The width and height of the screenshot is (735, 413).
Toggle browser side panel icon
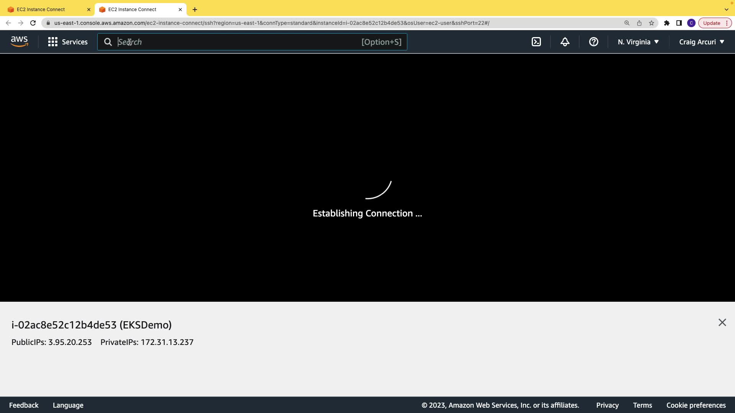[x=679, y=23]
